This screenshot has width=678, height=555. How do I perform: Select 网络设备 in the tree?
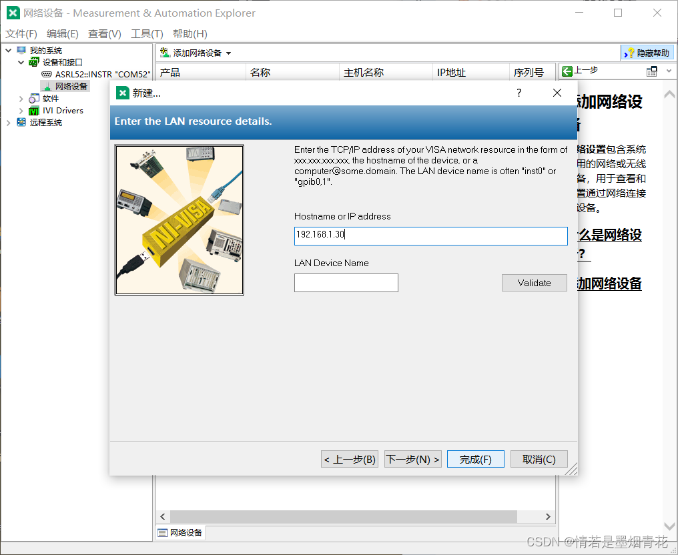click(x=71, y=87)
